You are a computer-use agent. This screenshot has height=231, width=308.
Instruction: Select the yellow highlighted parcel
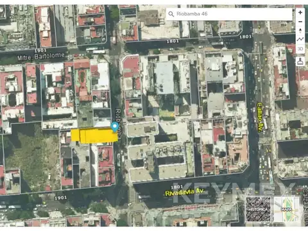click(x=94, y=135)
